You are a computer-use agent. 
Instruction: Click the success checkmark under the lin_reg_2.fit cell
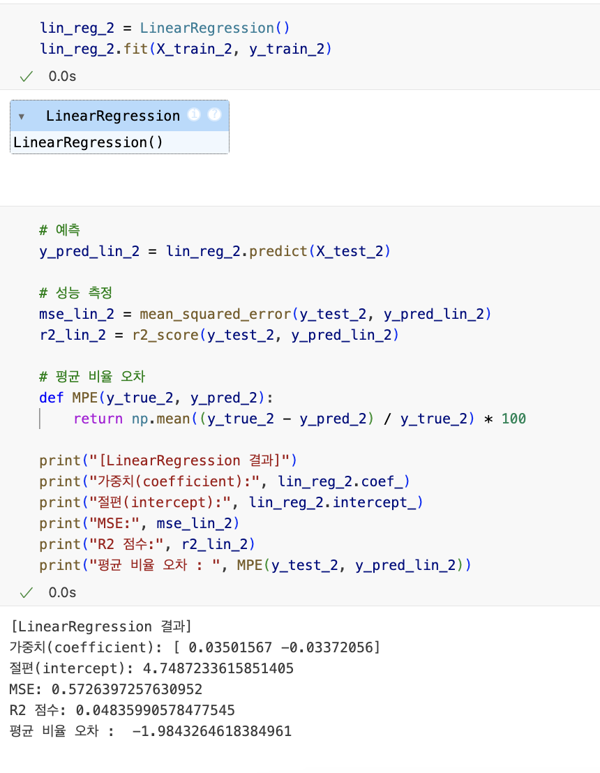point(26,77)
